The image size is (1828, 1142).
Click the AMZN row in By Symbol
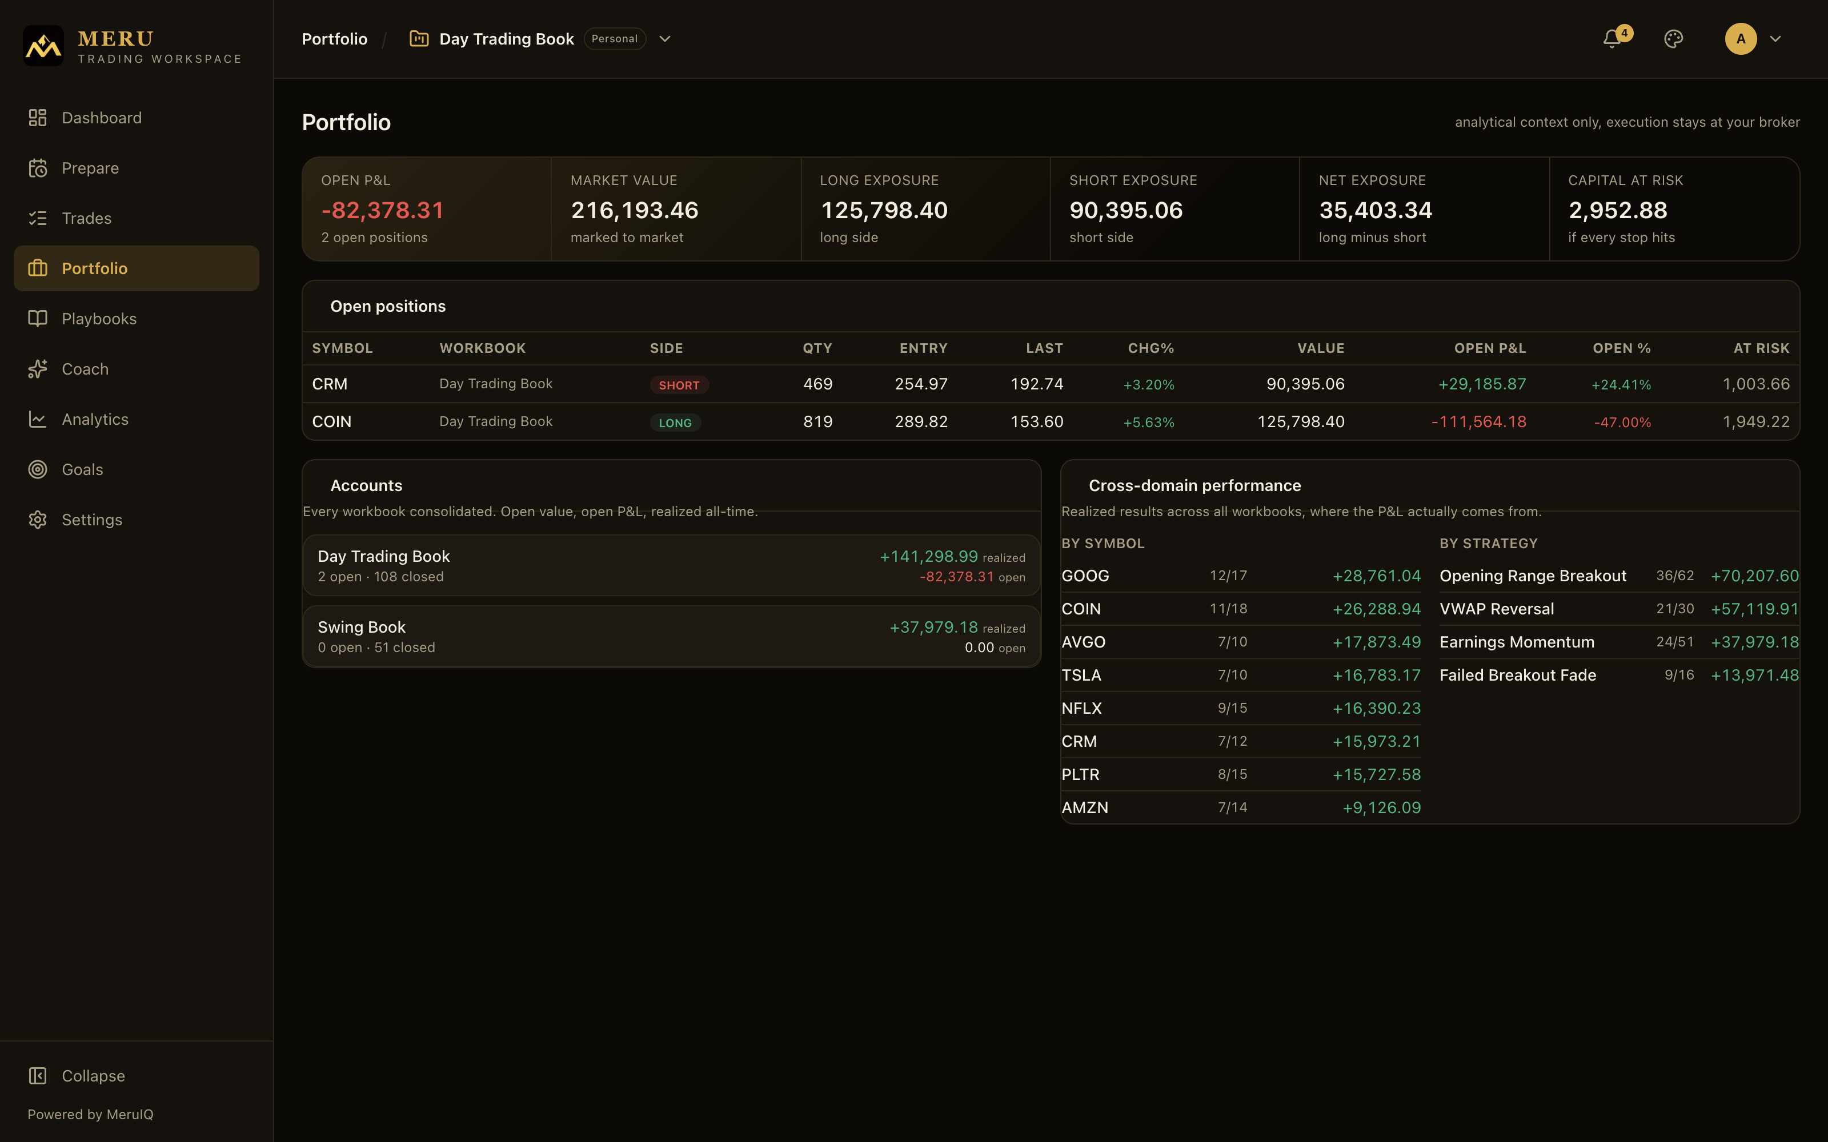[1241, 807]
